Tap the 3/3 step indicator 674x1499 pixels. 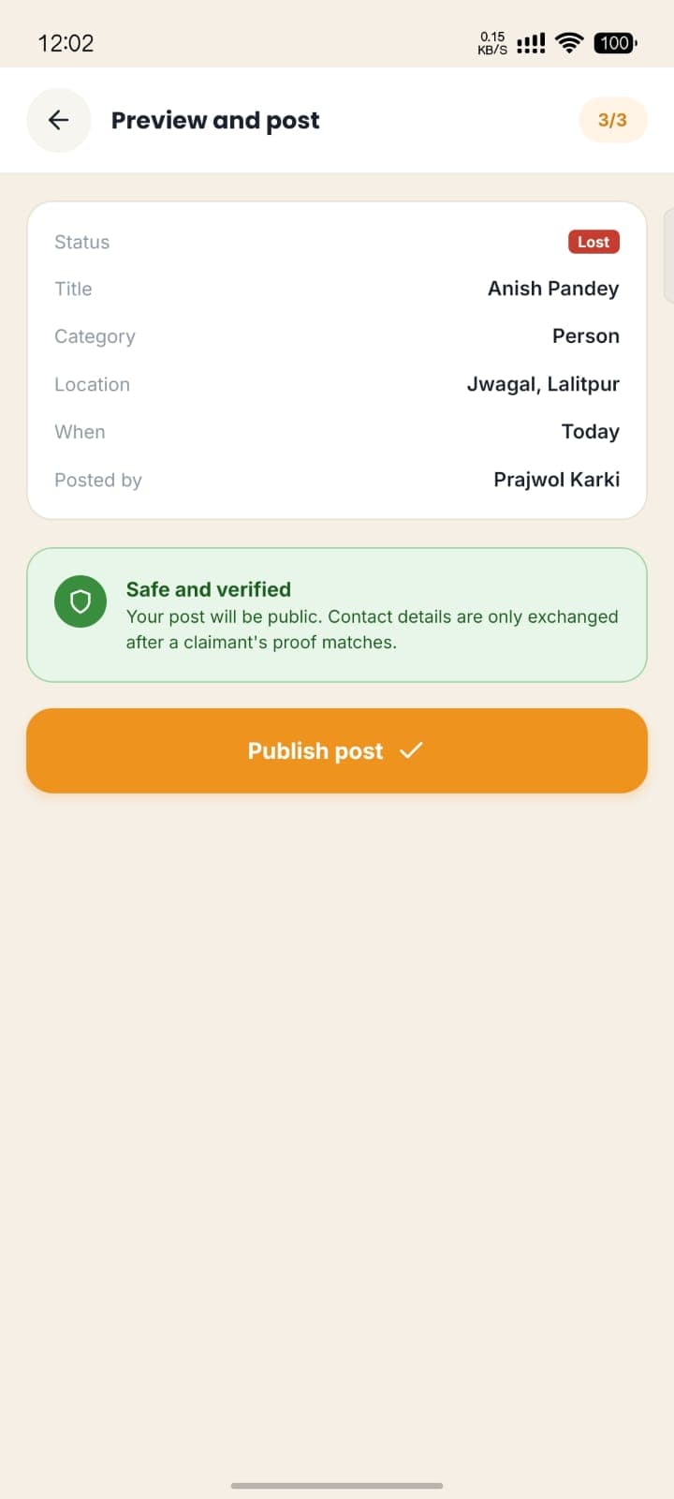[613, 120]
